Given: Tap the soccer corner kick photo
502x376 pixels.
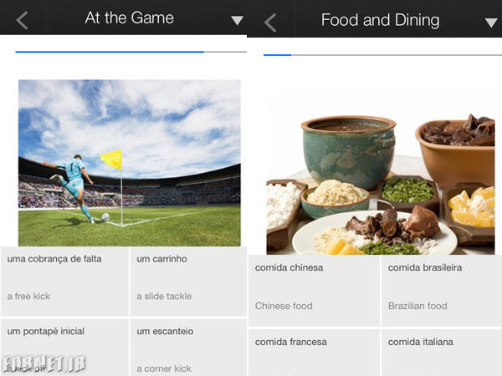Looking at the screenshot, I should pyautogui.click(x=130, y=163).
